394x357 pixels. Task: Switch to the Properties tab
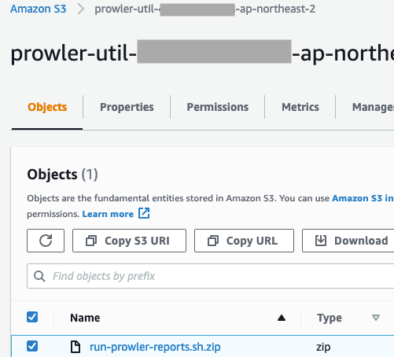(127, 107)
